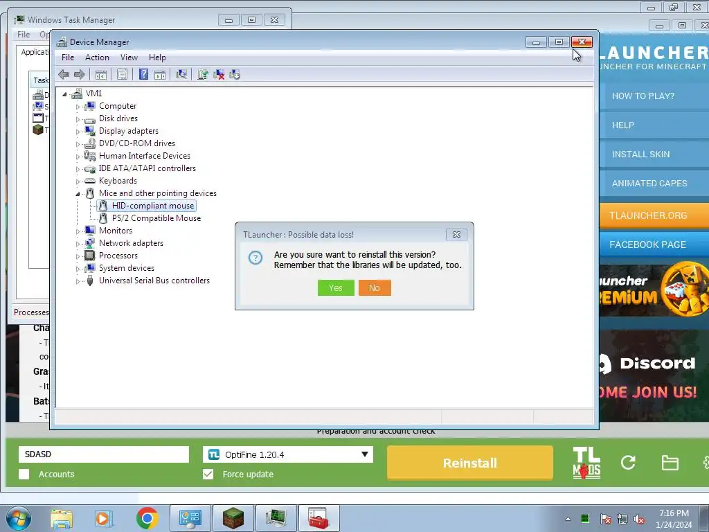Expand the Computer node
The height and width of the screenshot is (532, 709).
click(78, 107)
